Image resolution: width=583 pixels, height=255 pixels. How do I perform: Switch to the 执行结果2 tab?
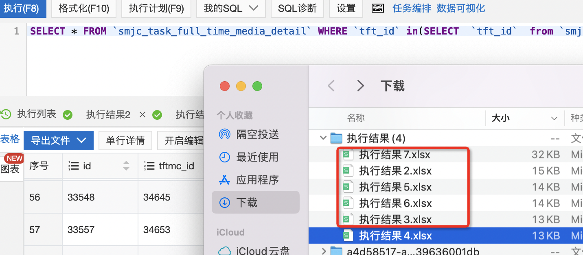pos(108,115)
